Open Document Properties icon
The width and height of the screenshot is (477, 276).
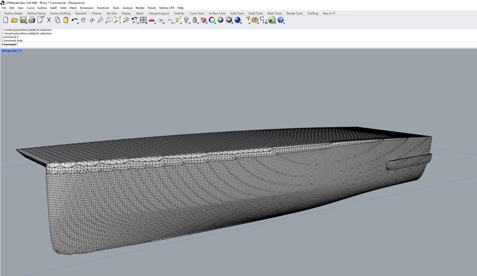[x=41, y=20]
